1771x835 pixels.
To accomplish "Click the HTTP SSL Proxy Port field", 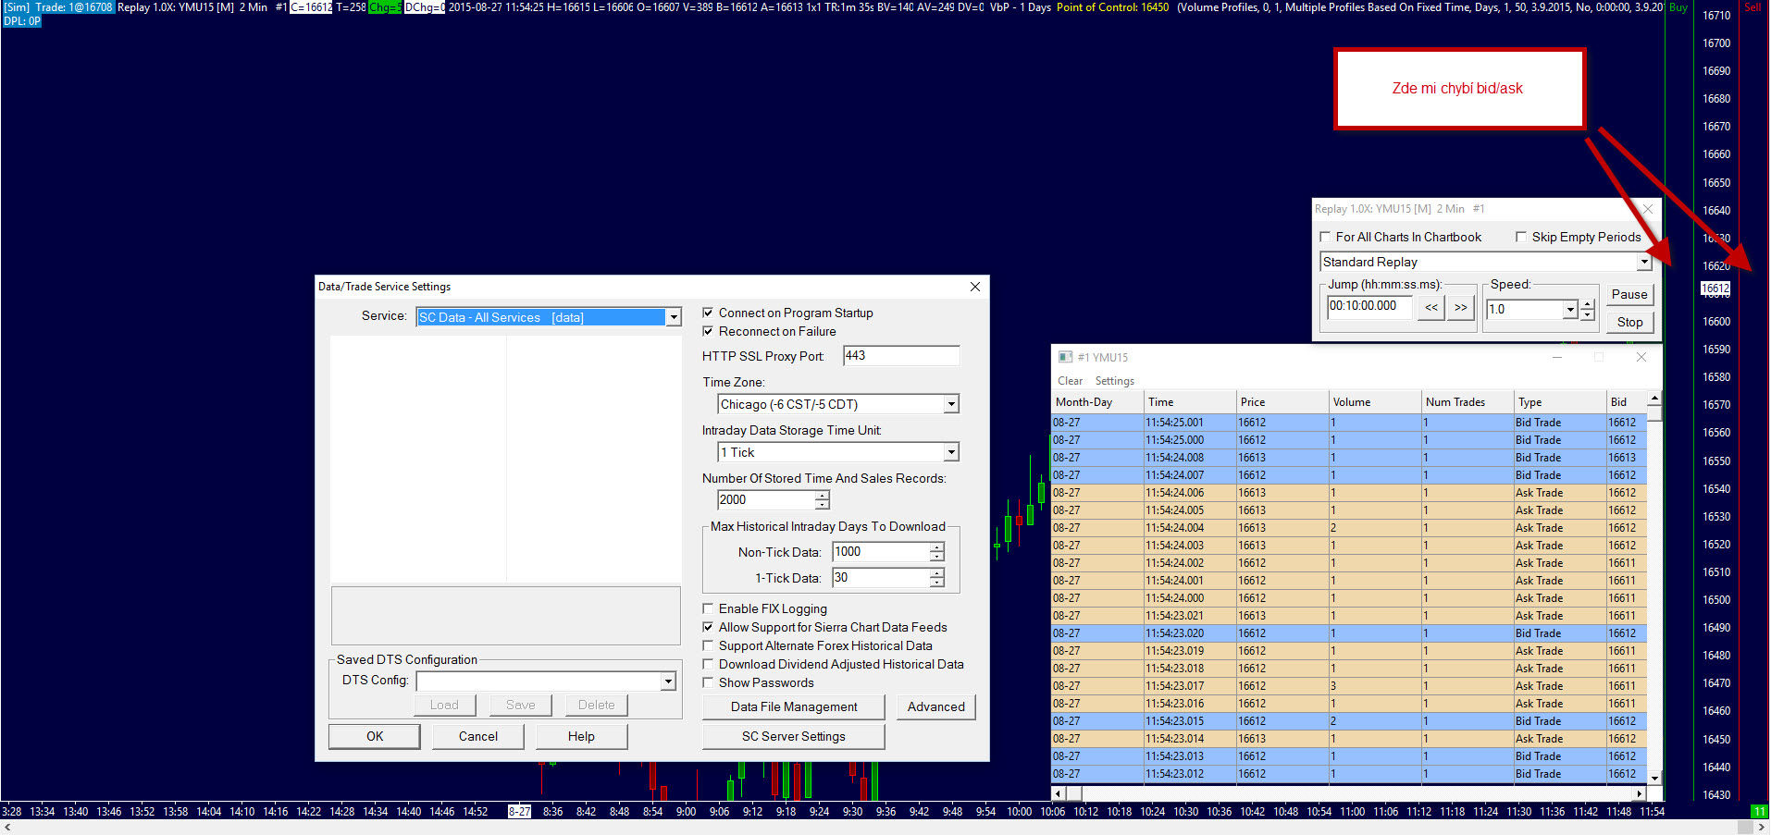I will (900, 356).
